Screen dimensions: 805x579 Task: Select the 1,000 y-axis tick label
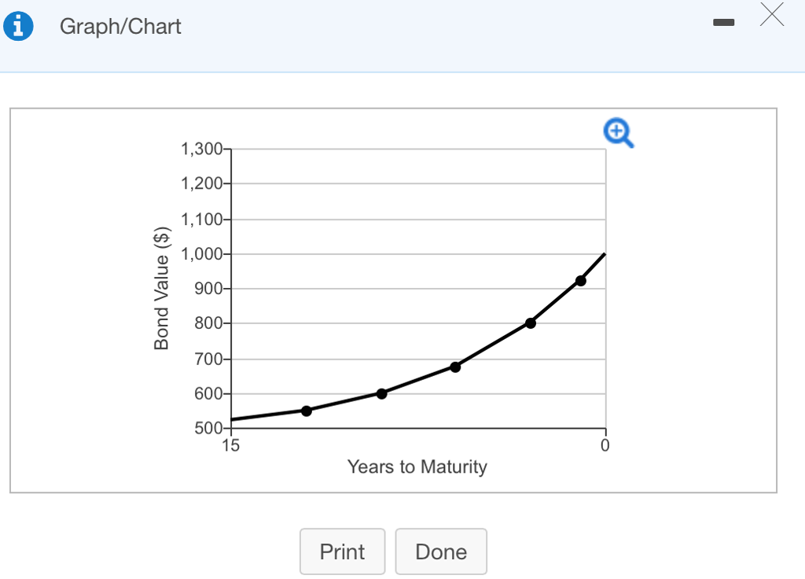point(202,254)
